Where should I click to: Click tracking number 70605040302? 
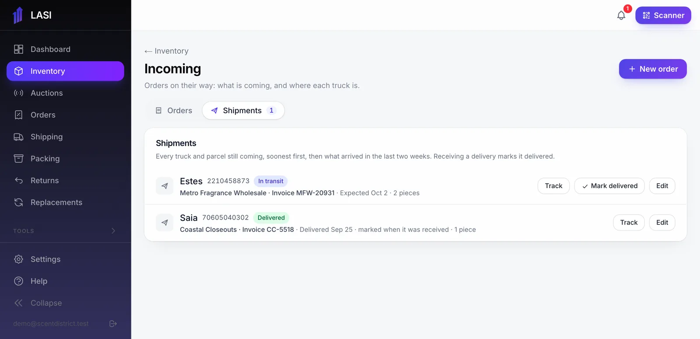pyautogui.click(x=225, y=218)
